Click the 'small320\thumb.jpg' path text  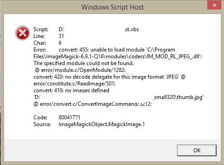pyautogui.click(x=178, y=97)
